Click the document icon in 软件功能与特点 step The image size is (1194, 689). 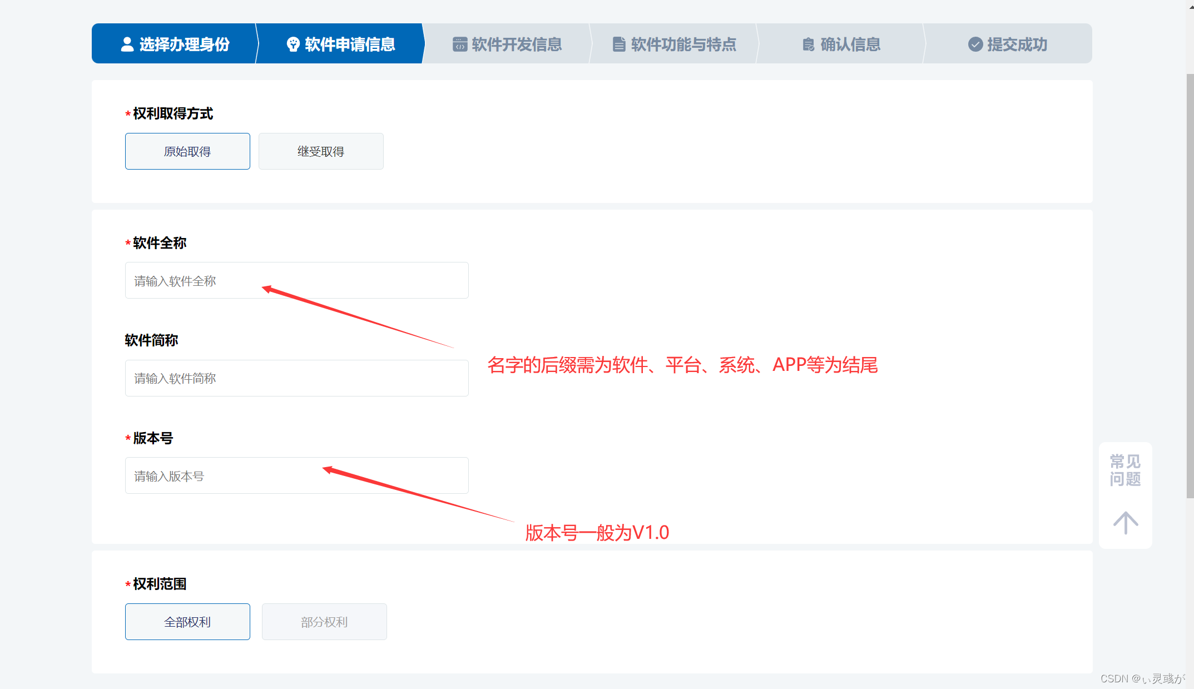pos(619,44)
